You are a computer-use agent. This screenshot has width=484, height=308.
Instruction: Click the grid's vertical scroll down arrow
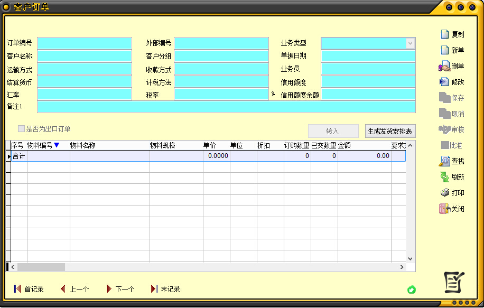point(411,259)
